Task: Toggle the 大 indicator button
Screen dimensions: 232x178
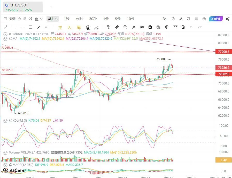Action: [69, 28]
